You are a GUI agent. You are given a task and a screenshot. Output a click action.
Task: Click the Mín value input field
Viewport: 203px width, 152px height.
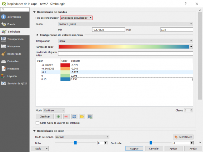(x=108, y=30)
